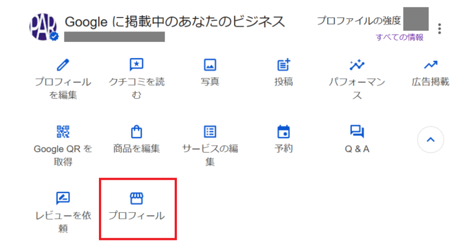Collapse the shortcuts with the up chevron
This screenshot has height=250, width=467.
(431, 140)
